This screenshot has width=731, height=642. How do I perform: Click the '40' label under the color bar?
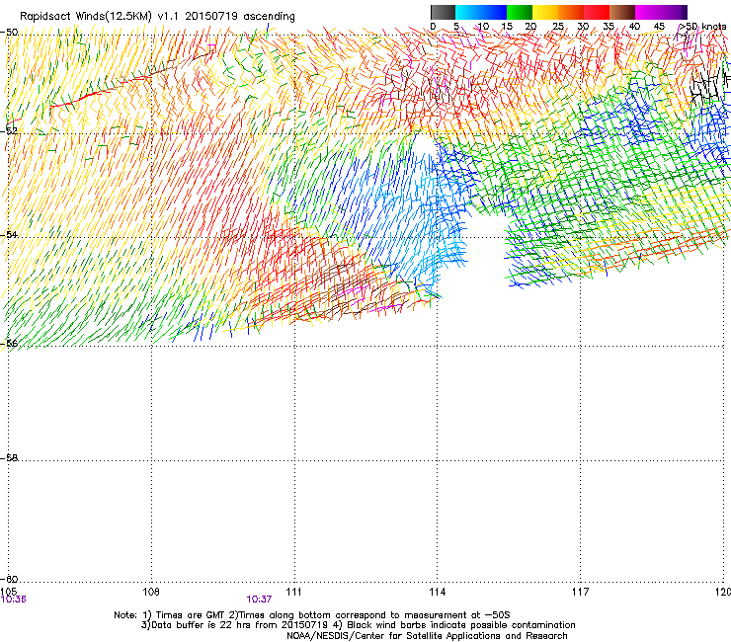pyautogui.click(x=634, y=27)
